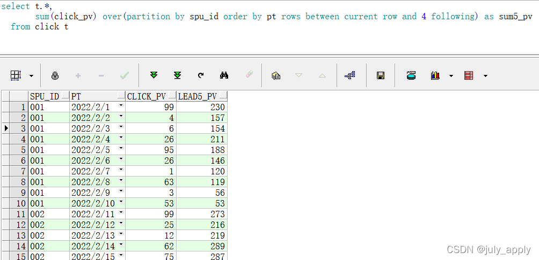
Task: Click the date cell 2022/2/4
Action: (98, 139)
